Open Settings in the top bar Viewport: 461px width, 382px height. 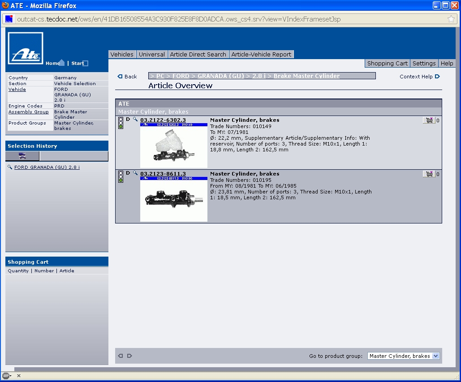coord(424,63)
